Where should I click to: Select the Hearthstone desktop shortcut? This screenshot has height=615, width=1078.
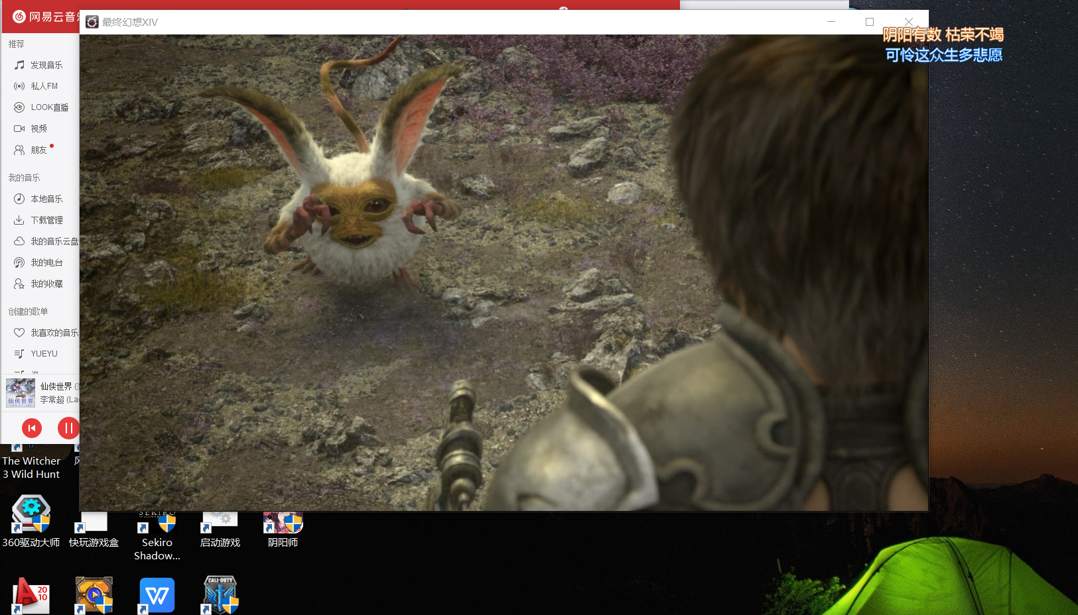tap(94, 595)
